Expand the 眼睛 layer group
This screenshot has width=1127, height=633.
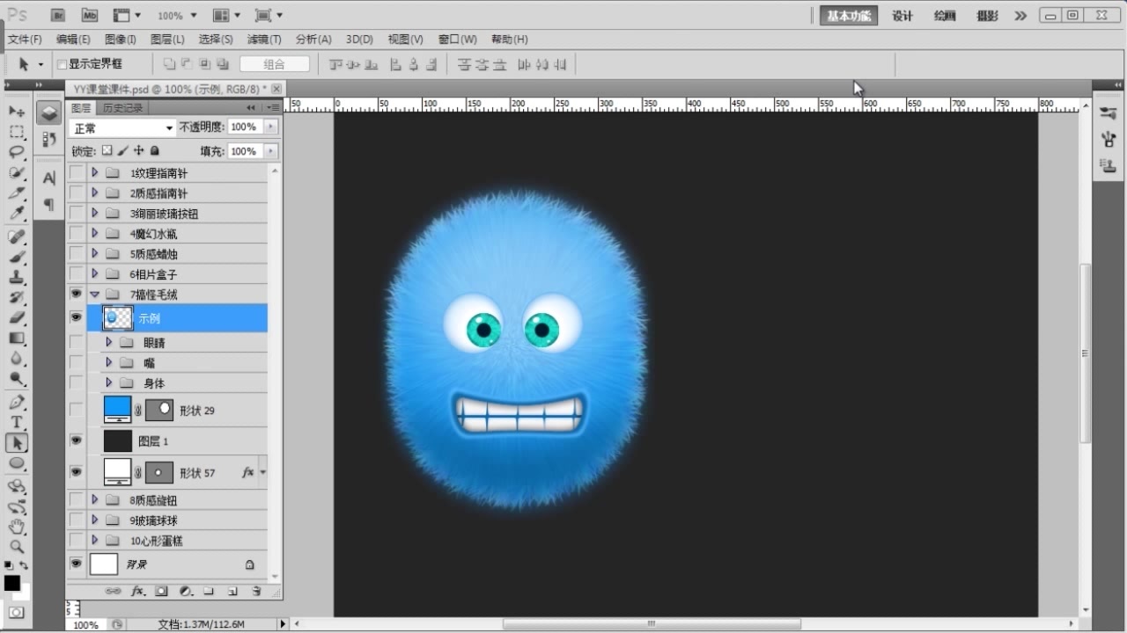[x=109, y=342]
